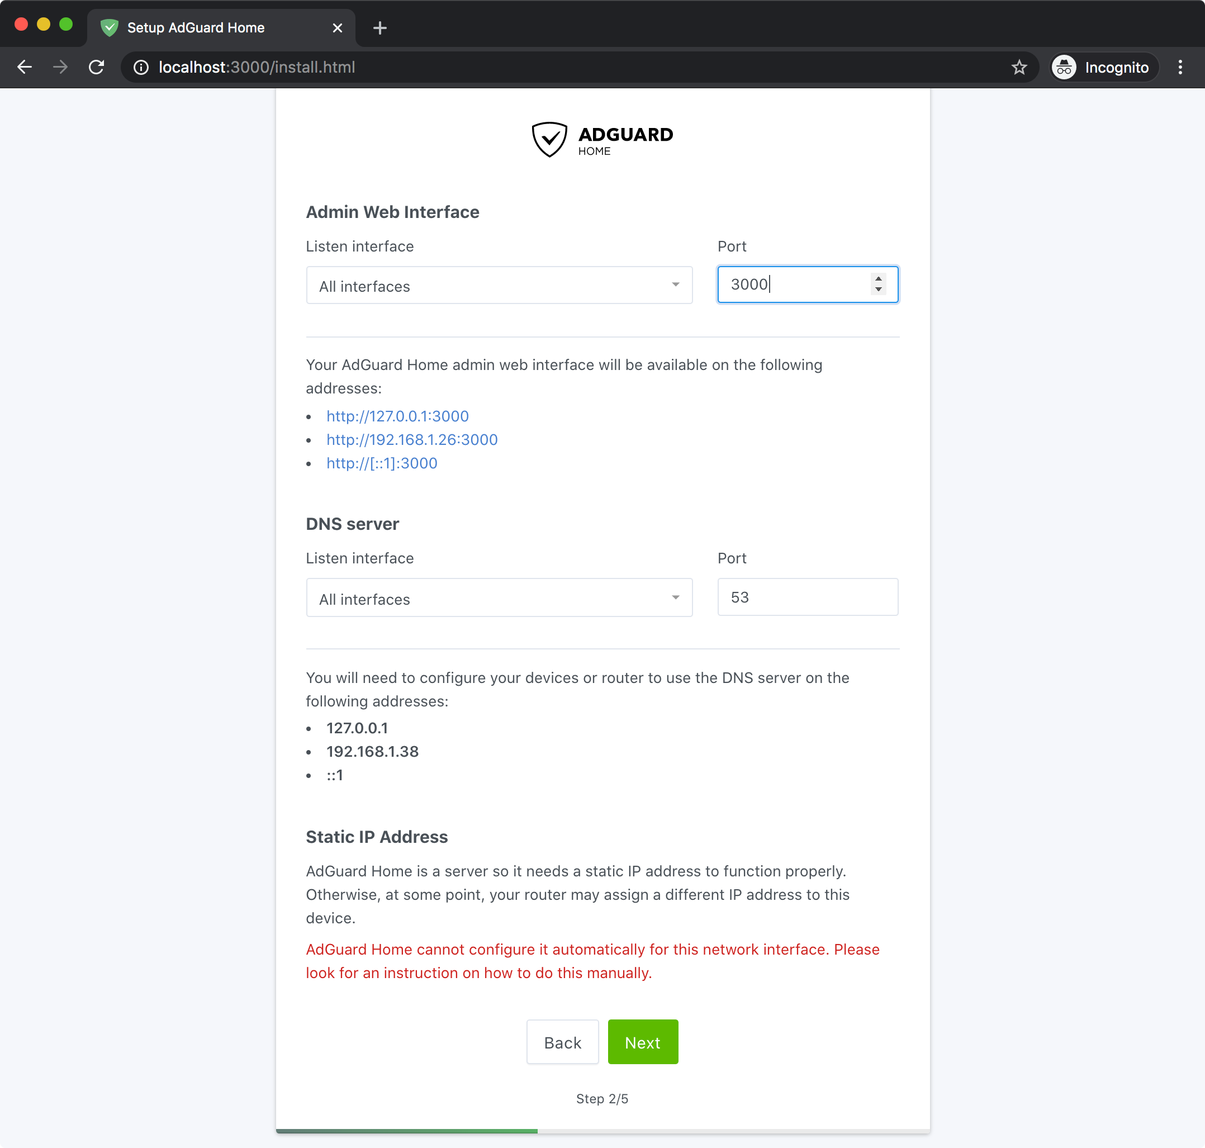Image resolution: width=1205 pixels, height=1148 pixels.
Task: Click the browser back arrow
Action: (25, 67)
